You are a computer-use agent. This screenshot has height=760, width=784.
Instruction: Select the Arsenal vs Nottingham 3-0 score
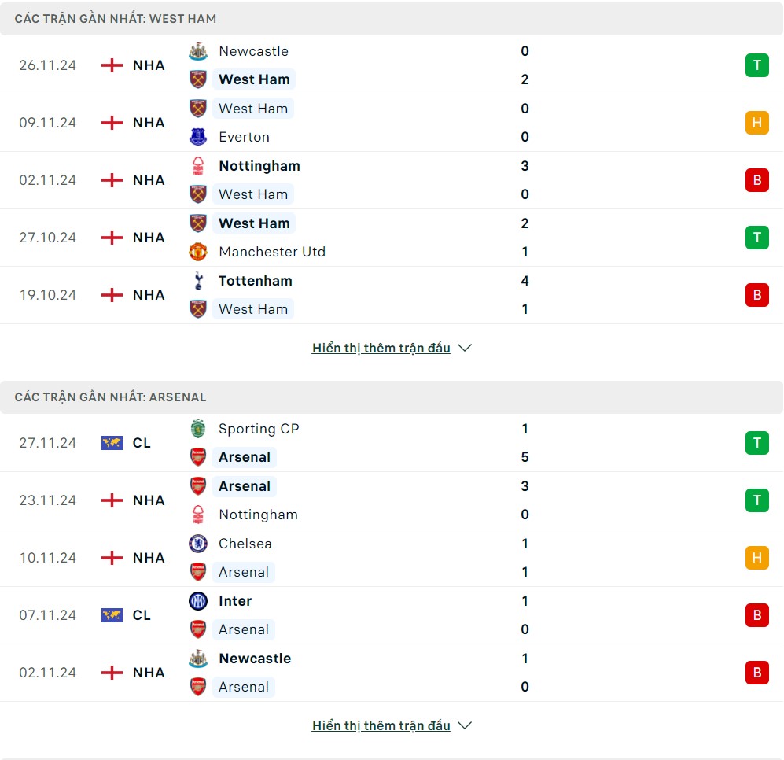pos(525,500)
